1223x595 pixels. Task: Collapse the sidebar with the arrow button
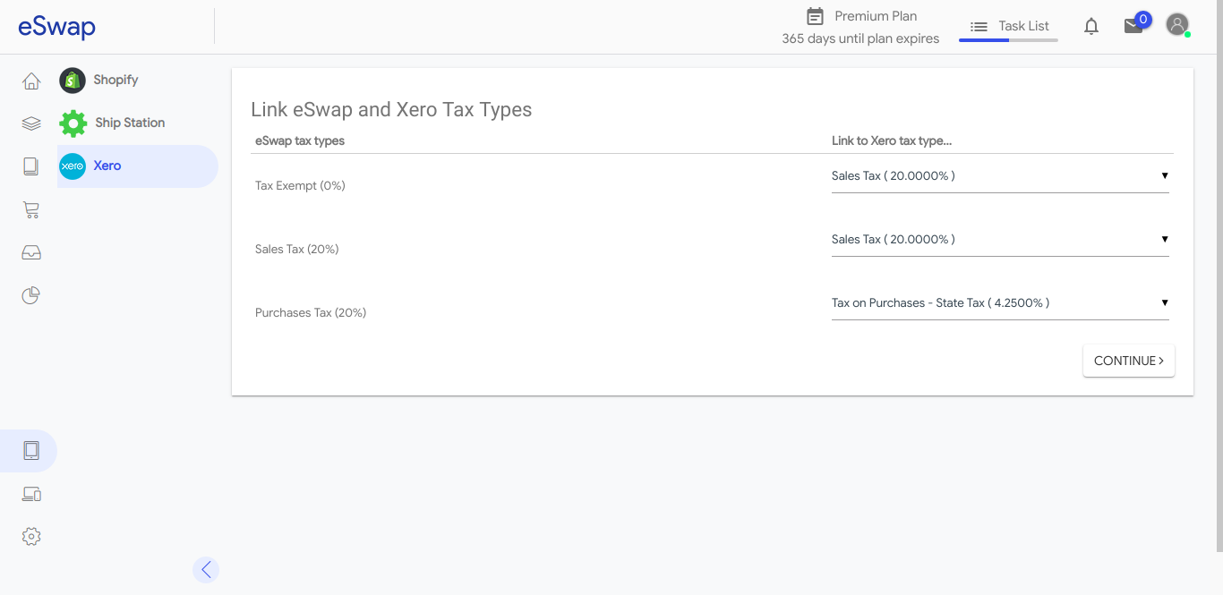[x=206, y=569]
